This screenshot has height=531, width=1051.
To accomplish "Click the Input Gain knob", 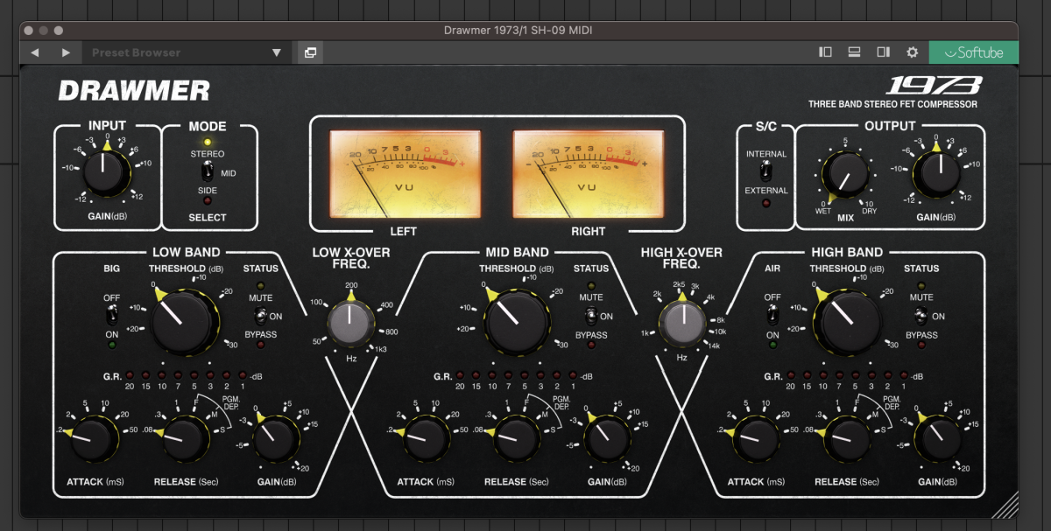I will [108, 173].
